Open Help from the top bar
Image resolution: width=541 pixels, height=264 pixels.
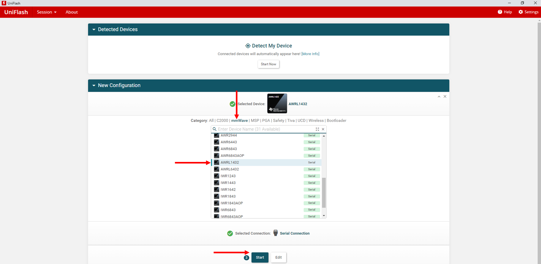tap(505, 12)
